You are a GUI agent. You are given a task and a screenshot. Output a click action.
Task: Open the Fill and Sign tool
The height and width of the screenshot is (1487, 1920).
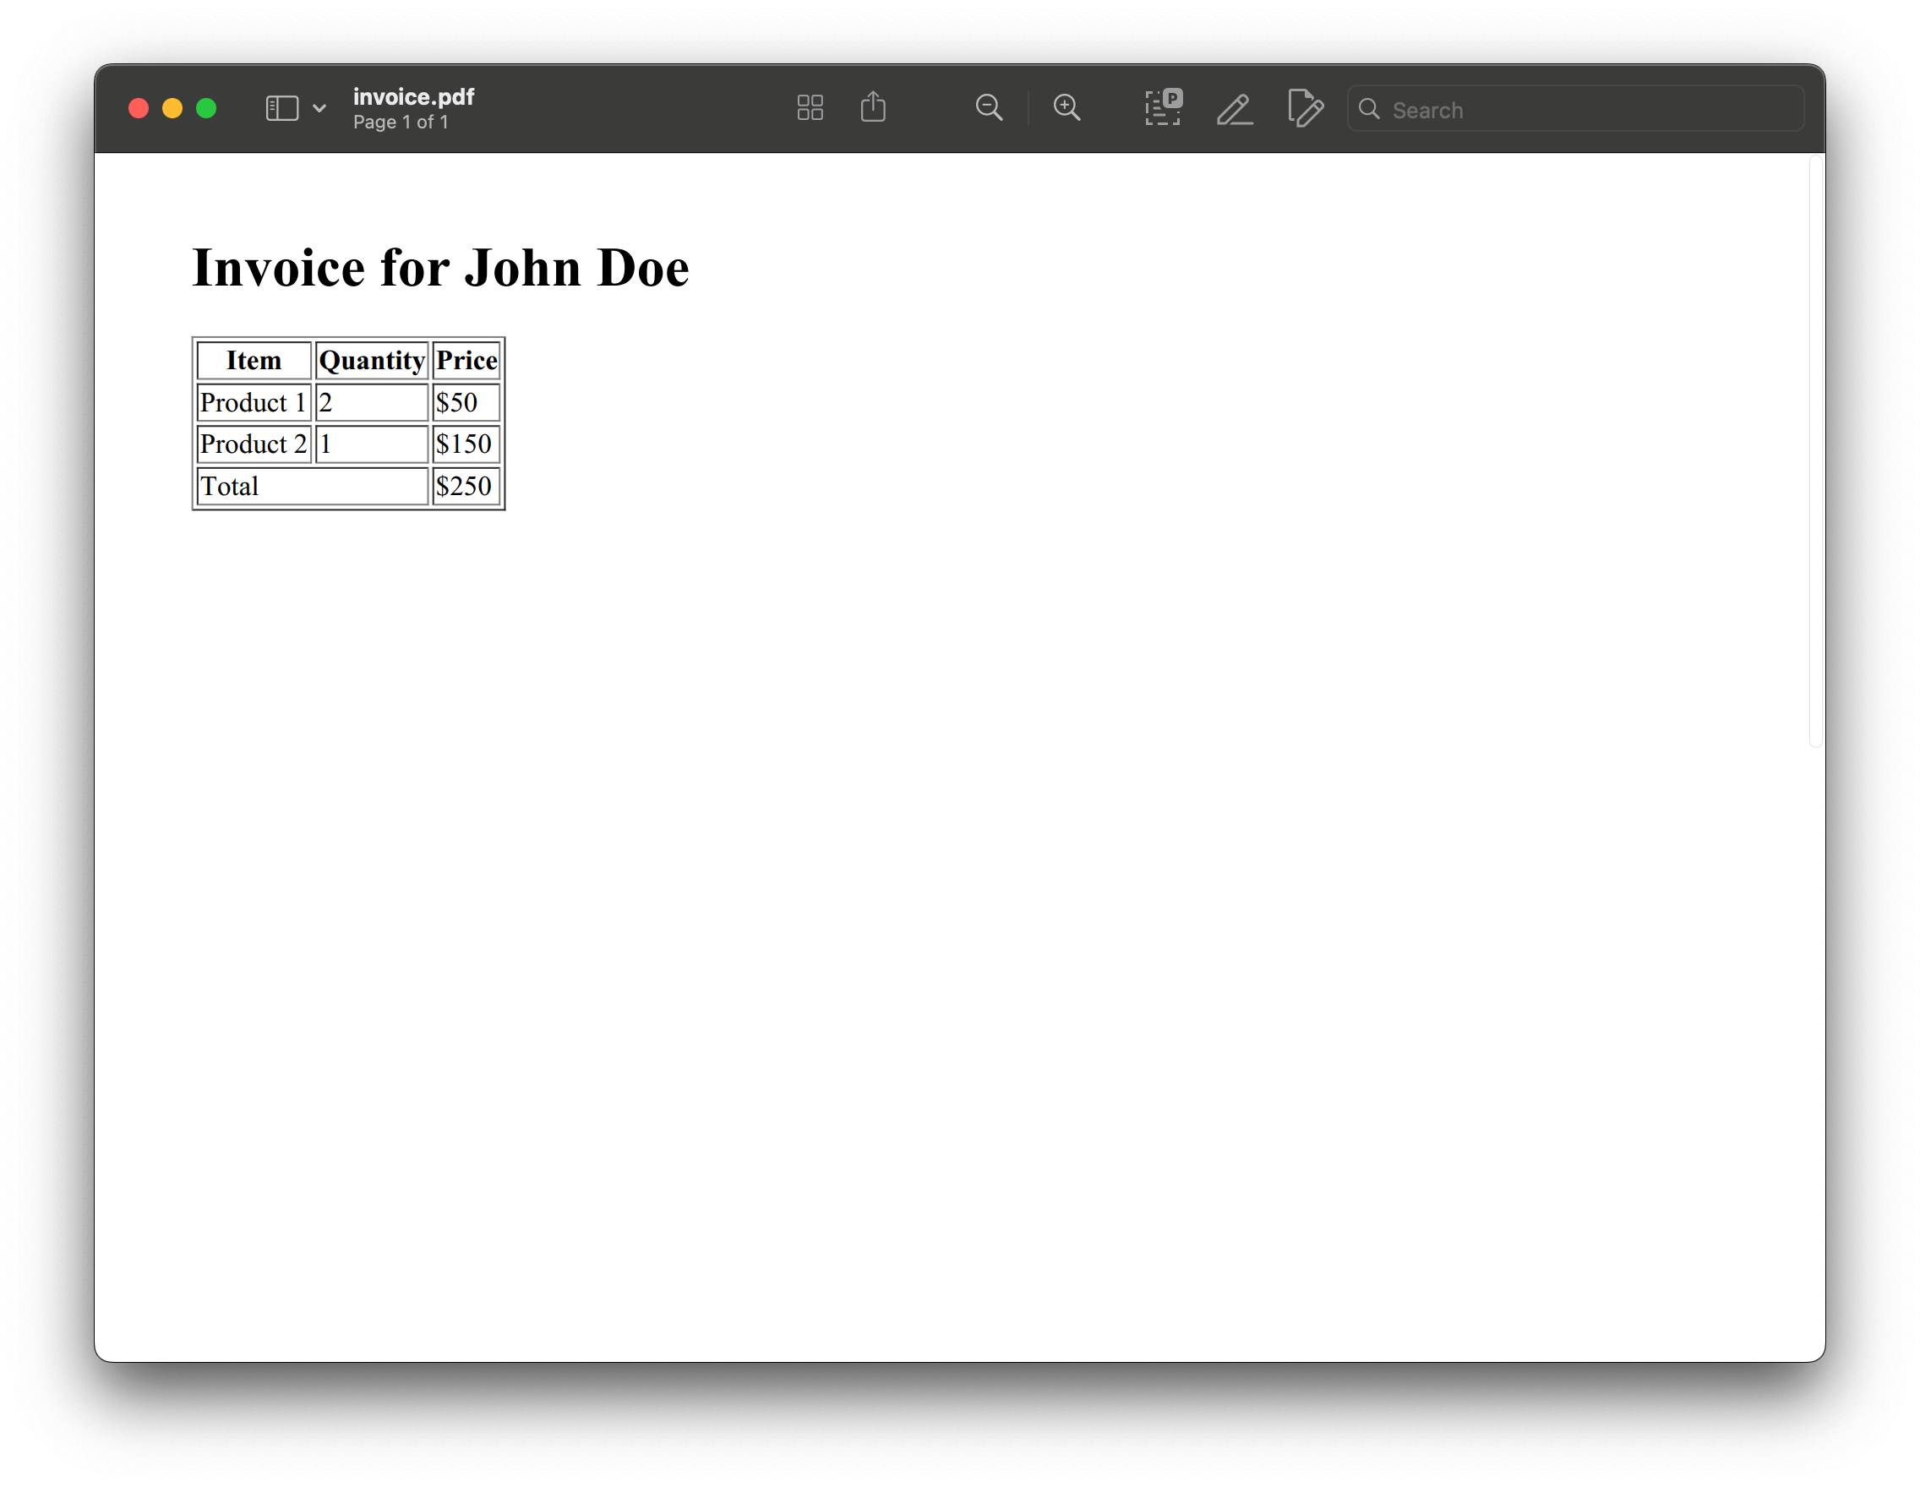coord(1305,109)
